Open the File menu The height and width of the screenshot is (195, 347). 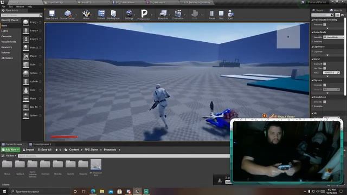click(4, 6)
